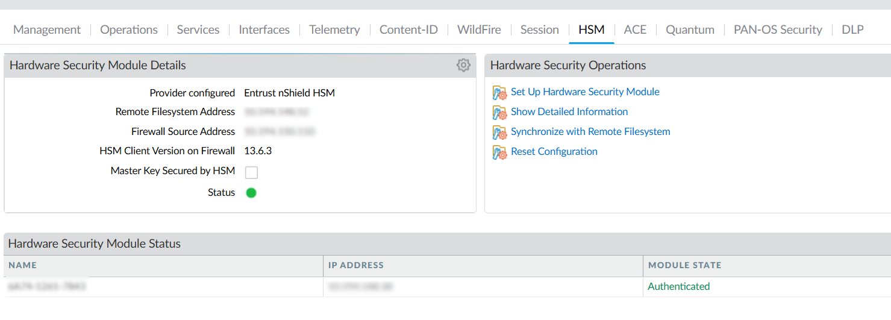This screenshot has width=891, height=320.
Task: Toggle Master Key Secured by HSM checkbox
Action: click(251, 172)
